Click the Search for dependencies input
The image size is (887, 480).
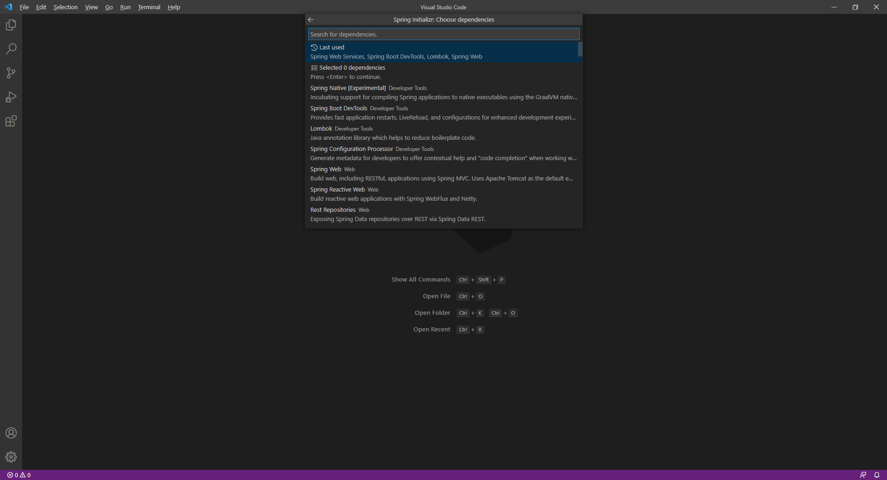tap(443, 34)
